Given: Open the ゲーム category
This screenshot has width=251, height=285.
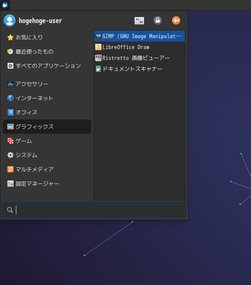Looking at the screenshot, I should point(47,141).
